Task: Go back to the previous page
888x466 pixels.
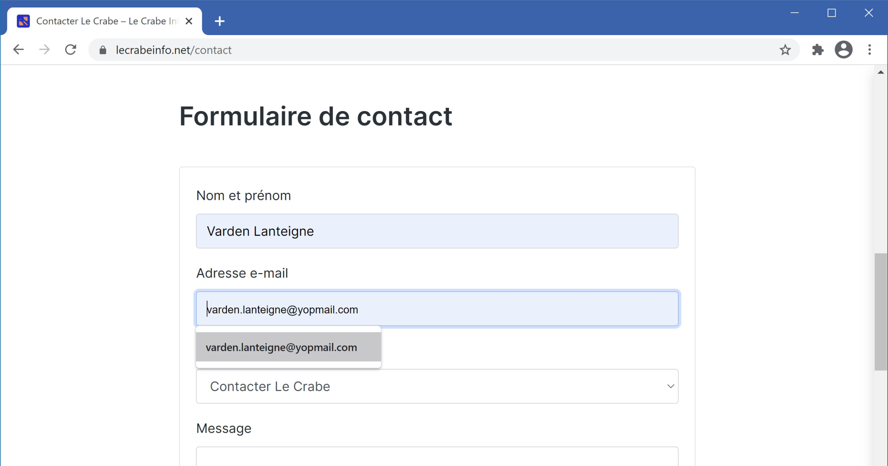Action: (18, 50)
